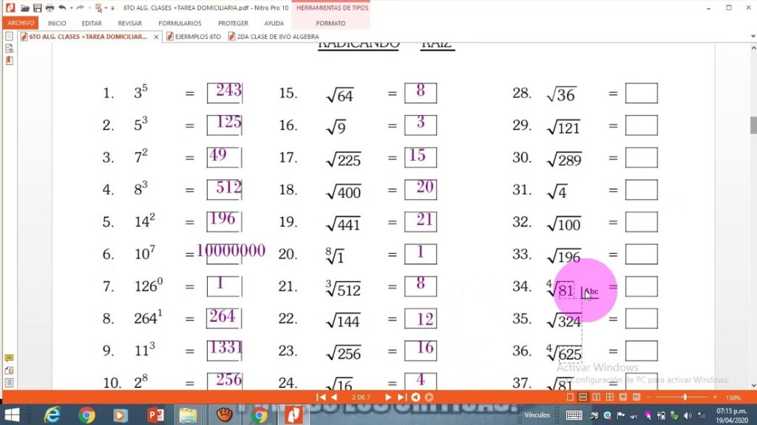Click the Print icon in title bar
Viewport: 757px width, 425px height.
pos(50,7)
